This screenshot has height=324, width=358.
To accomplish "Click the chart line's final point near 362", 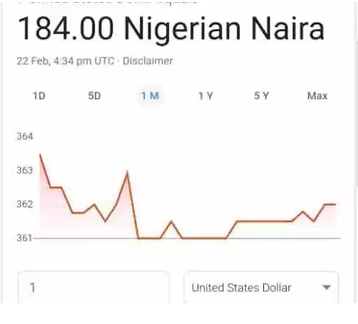I will [x=335, y=204].
